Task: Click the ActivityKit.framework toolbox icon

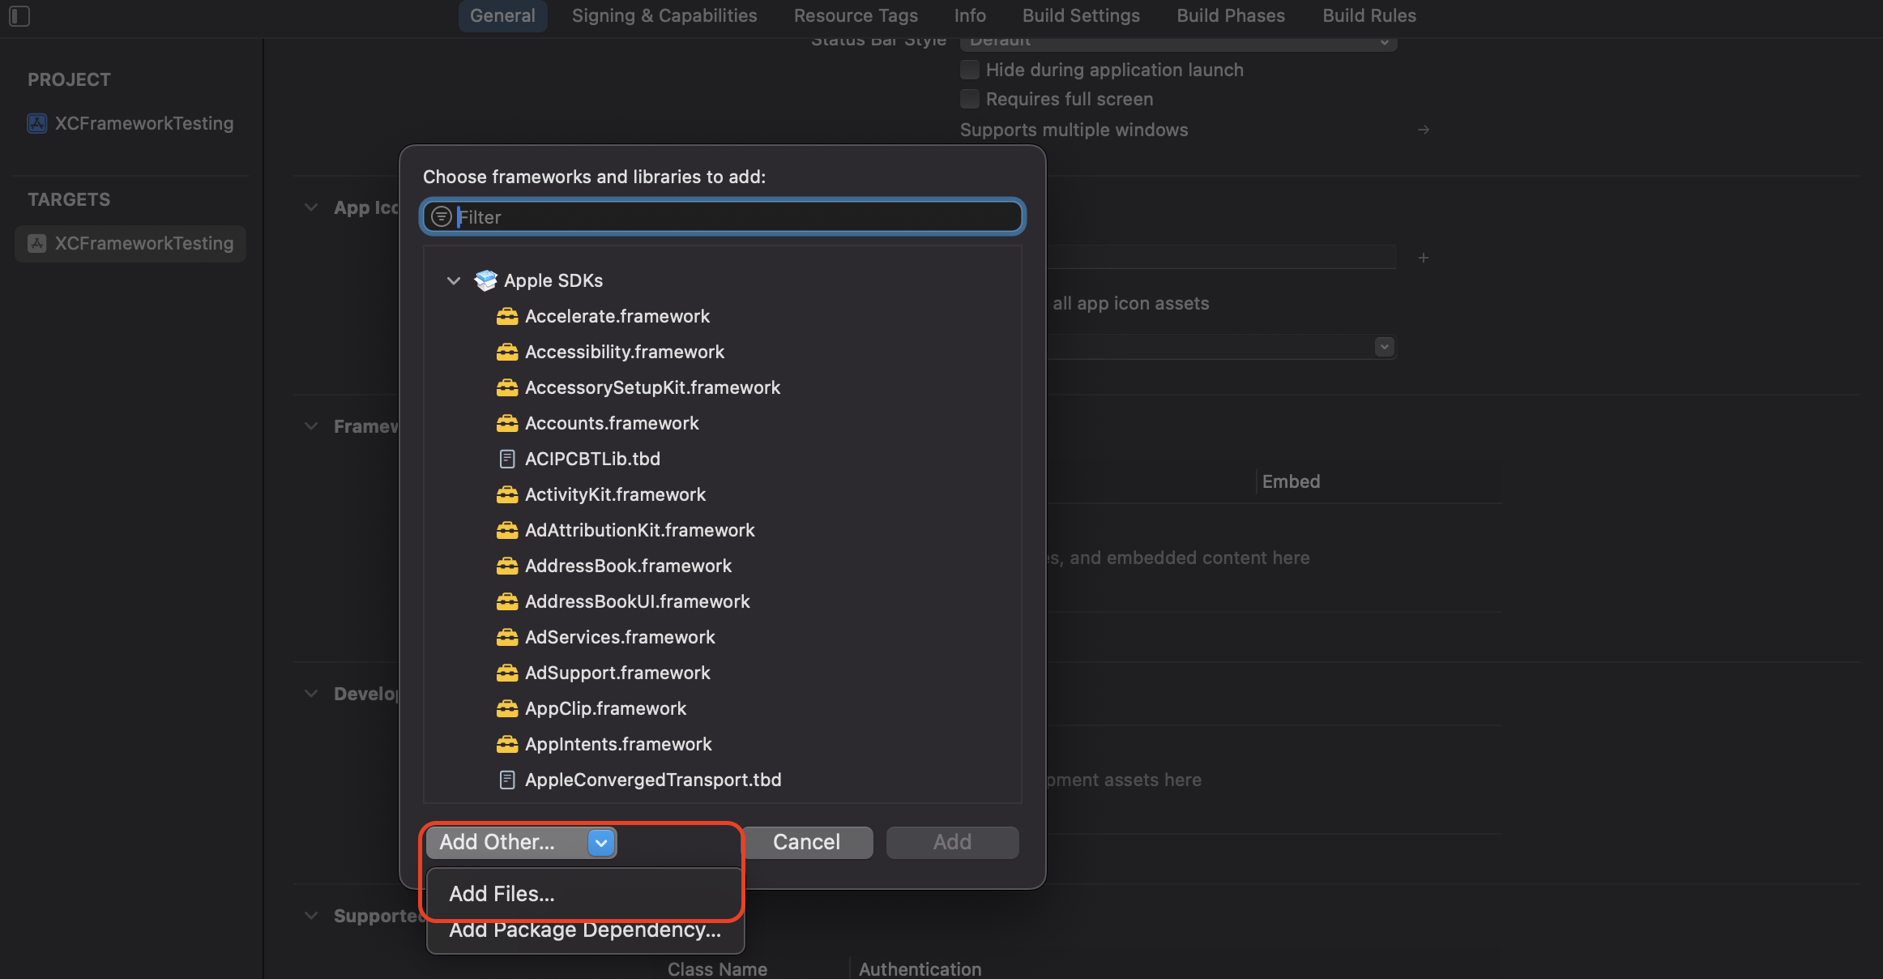Action: tap(507, 494)
